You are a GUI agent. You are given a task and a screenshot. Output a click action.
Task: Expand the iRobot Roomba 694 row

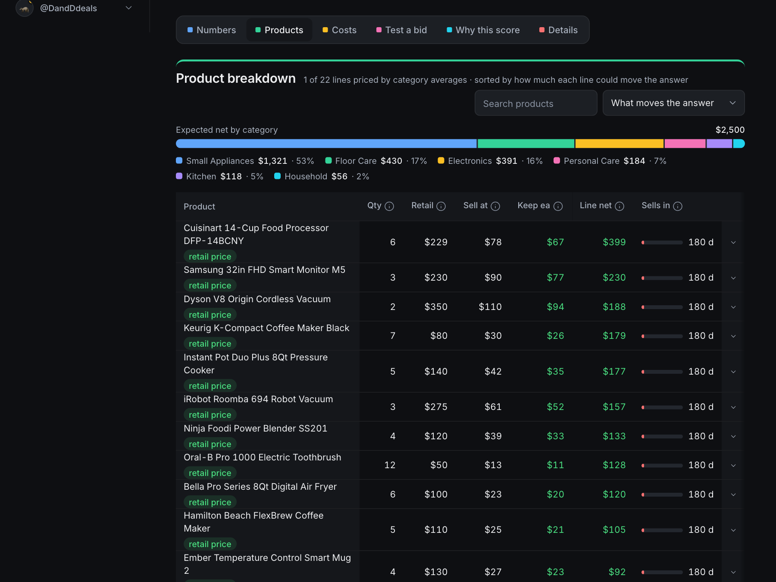point(733,407)
